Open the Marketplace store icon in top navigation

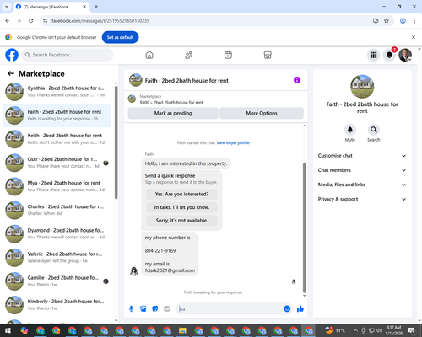point(268,55)
